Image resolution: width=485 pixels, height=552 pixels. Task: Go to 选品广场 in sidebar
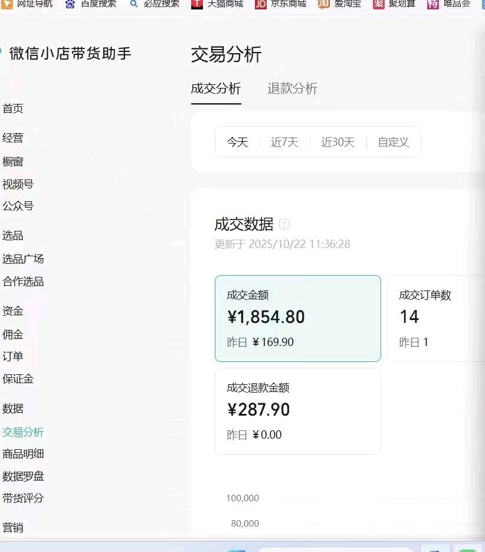[23, 259]
